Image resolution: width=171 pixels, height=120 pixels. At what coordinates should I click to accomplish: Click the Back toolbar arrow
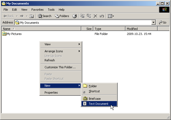pyautogui.click(x=9, y=16)
